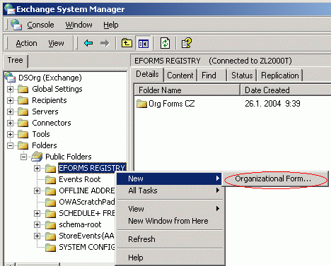This screenshot has width=331, height=266.
Task: Click the schema-root folder icon
Action: [50, 225]
